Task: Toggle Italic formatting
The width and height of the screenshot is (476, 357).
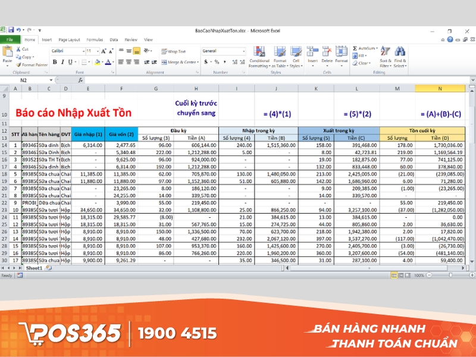Action: click(62, 62)
